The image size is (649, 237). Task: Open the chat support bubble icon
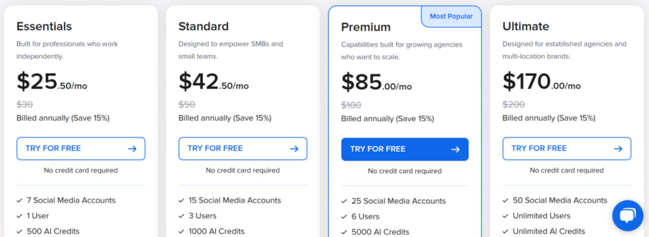click(627, 215)
